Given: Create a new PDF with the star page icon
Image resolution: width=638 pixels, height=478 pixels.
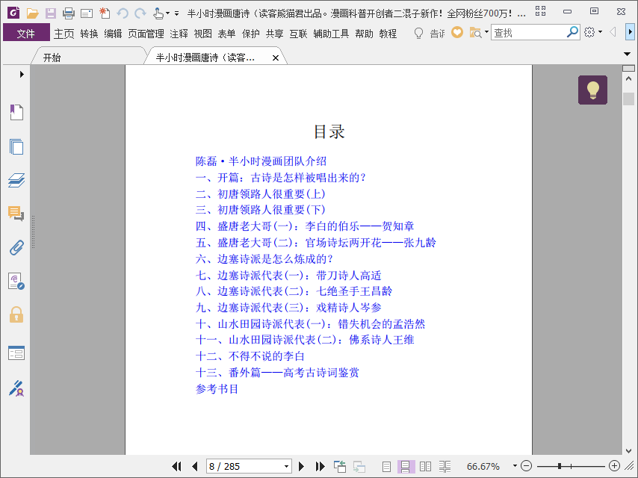Looking at the screenshot, I should point(105,13).
